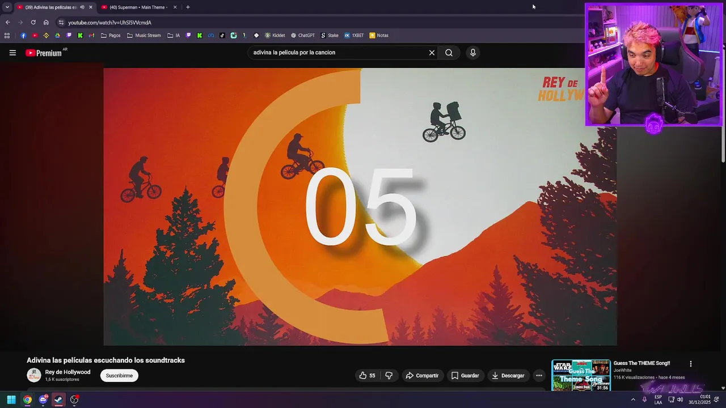726x408 pixels.
Task: Like the video with thumbs up
Action: 367,375
